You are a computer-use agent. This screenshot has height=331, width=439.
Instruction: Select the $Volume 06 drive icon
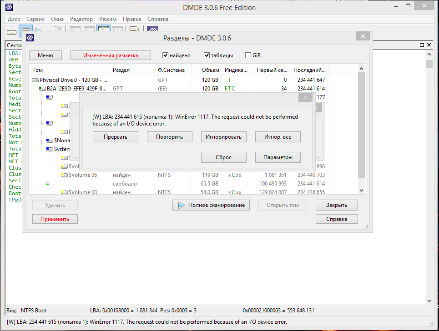[64, 175]
